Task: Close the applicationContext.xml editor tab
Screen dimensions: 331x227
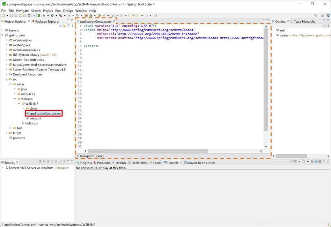Action: 114,21
